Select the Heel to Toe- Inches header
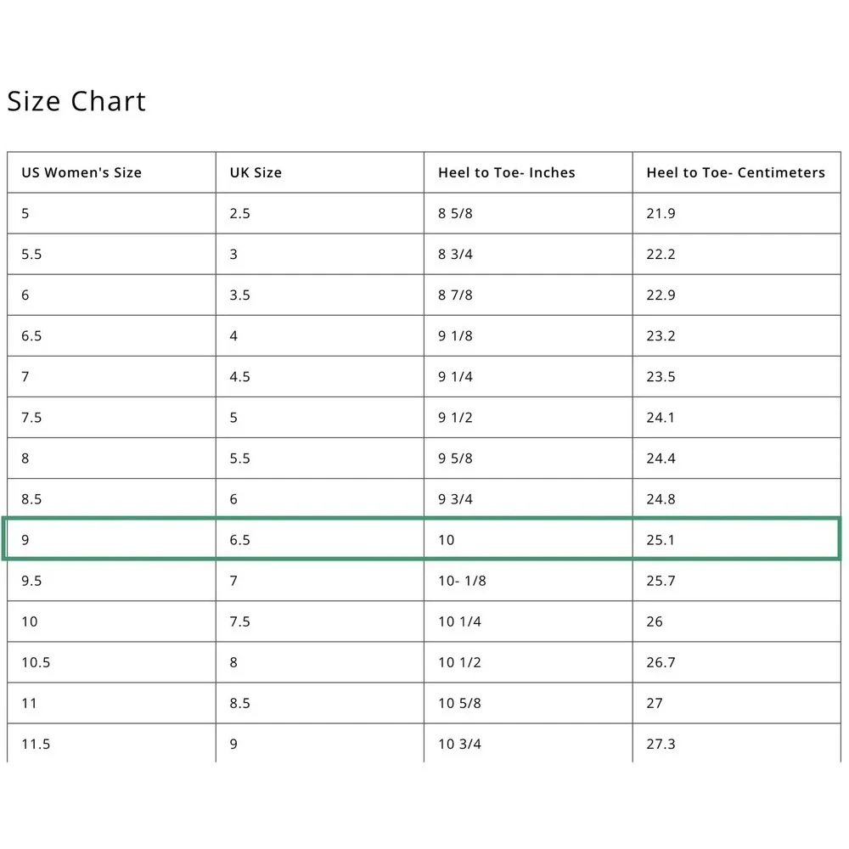This screenshot has height=849, width=849. coord(528,172)
